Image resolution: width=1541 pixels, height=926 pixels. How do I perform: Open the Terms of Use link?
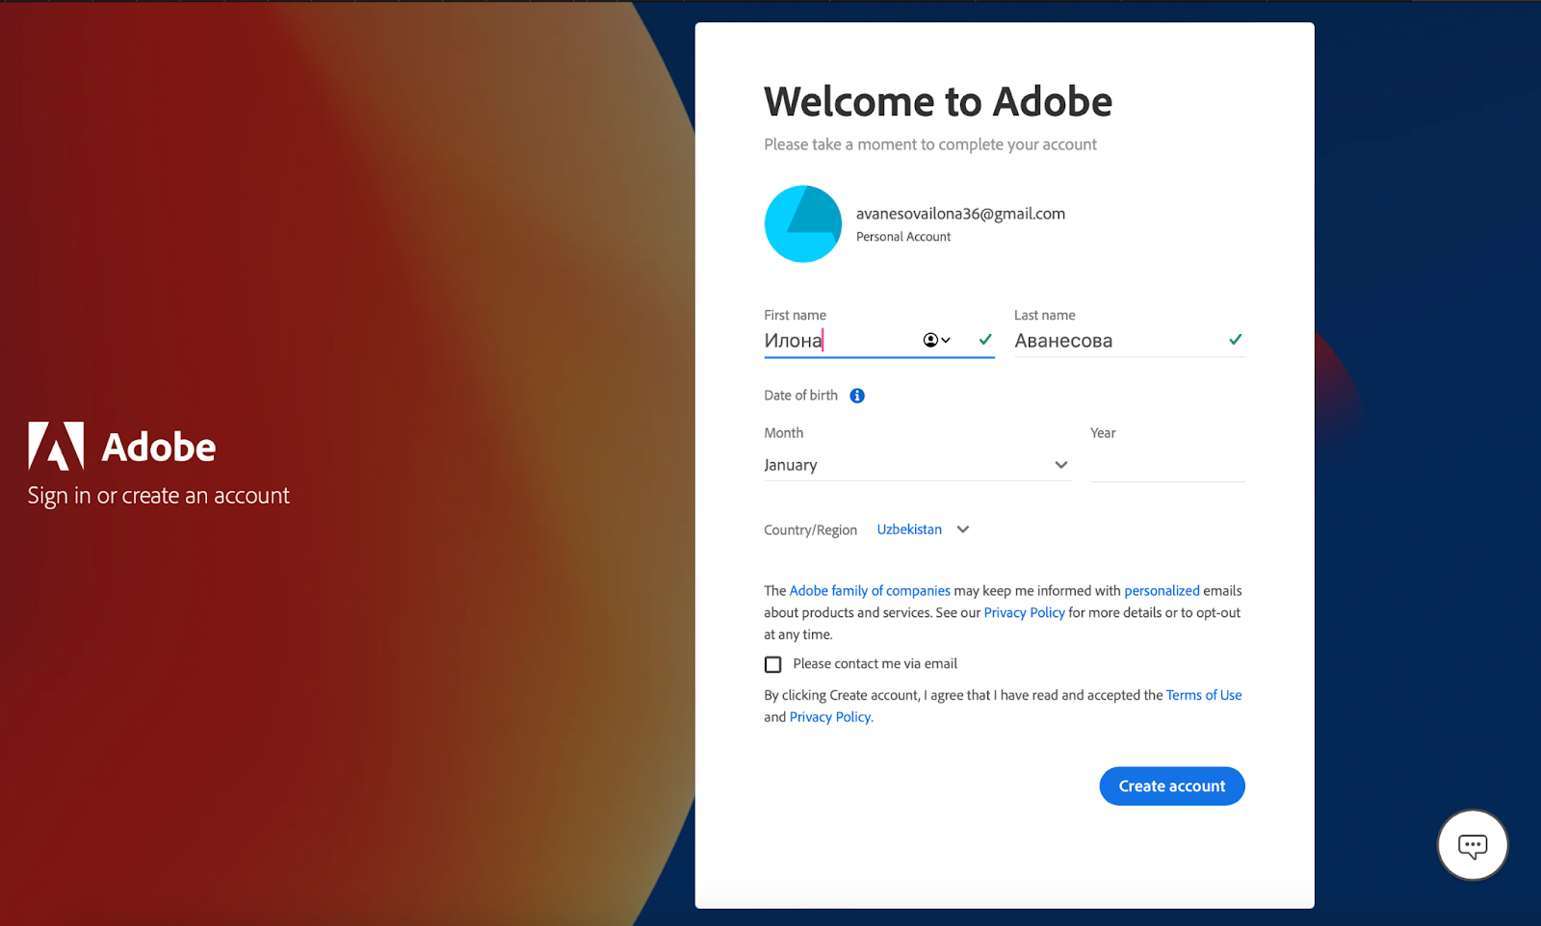click(1204, 695)
